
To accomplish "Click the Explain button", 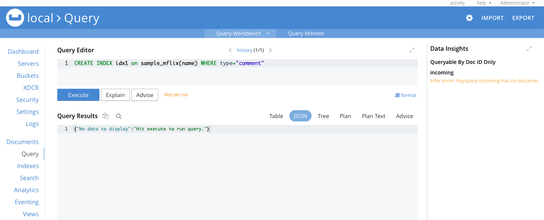I will pos(115,95).
